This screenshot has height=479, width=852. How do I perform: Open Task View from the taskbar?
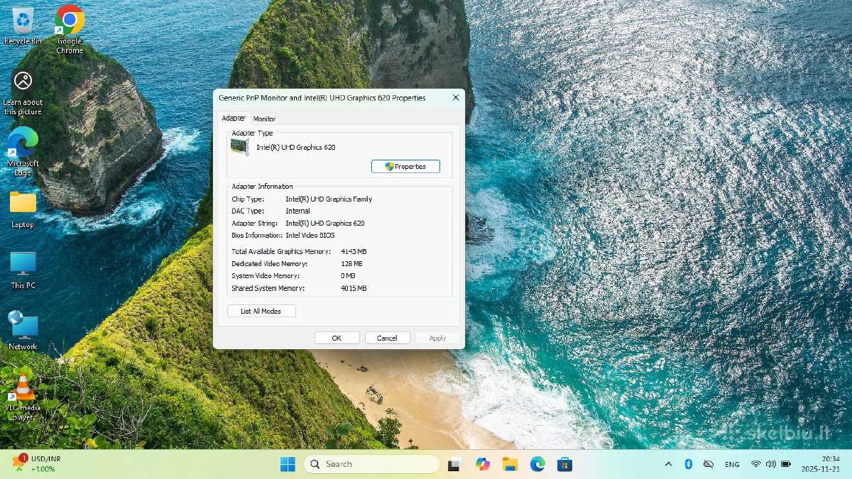(455, 464)
